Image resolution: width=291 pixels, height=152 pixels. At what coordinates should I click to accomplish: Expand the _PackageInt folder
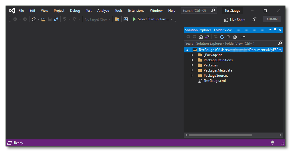[193, 55]
